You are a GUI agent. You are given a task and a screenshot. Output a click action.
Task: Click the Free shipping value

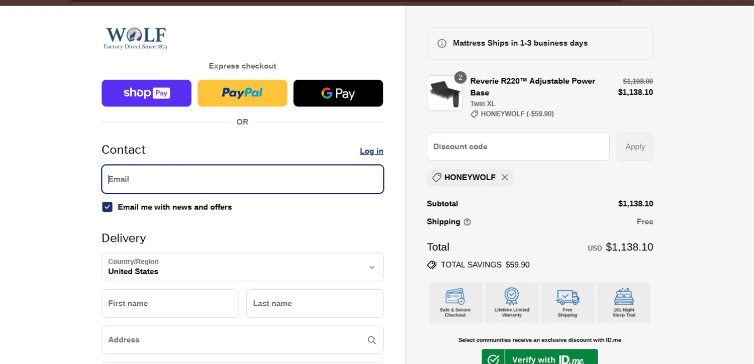[x=645, y=222]
